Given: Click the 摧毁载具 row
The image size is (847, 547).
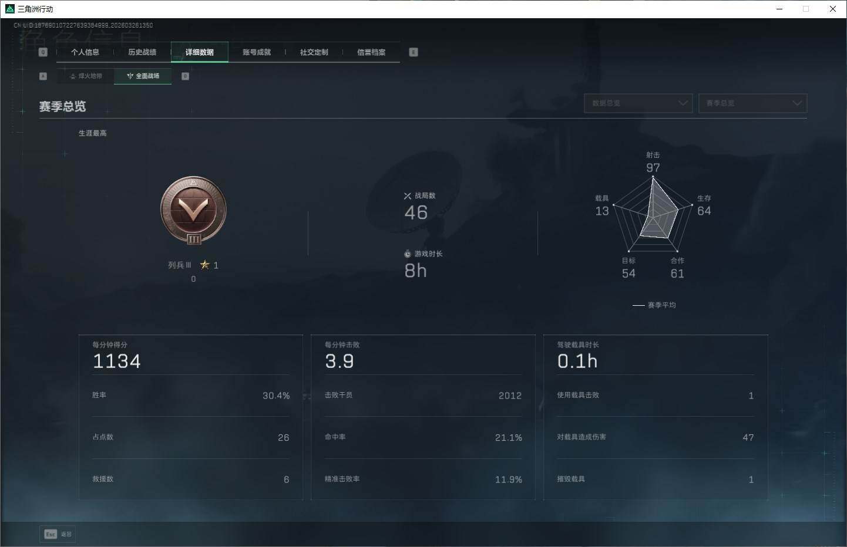Looking at the screenshot, I should point(656,480).
